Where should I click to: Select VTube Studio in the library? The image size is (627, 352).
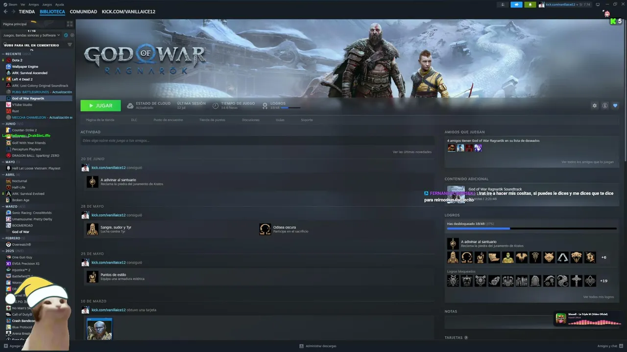click(x=22, y=105)
